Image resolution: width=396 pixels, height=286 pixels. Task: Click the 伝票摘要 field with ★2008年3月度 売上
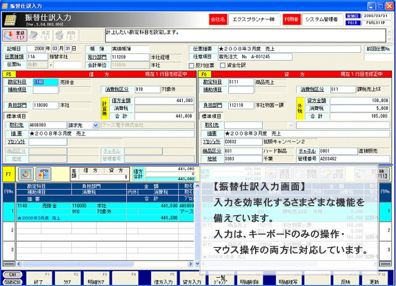(289, 49)
